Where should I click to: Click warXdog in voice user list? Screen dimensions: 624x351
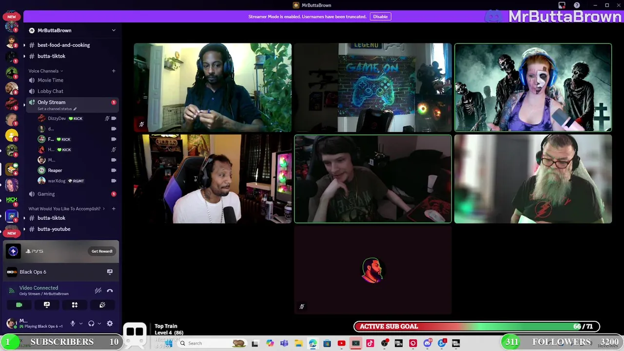(x=57, y=181)
